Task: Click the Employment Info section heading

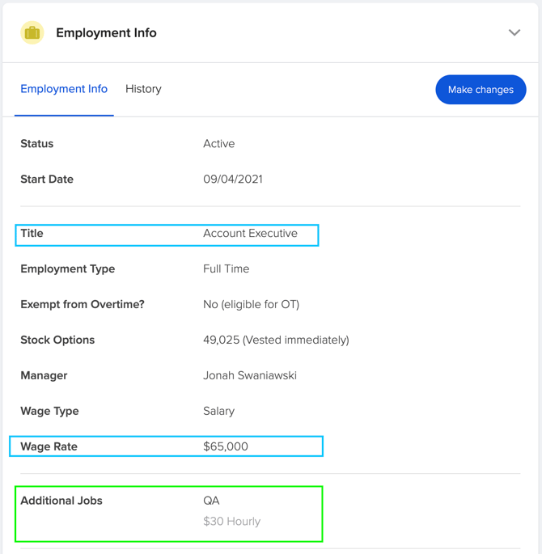Action: pyautogui.click(x=106, y=33)
